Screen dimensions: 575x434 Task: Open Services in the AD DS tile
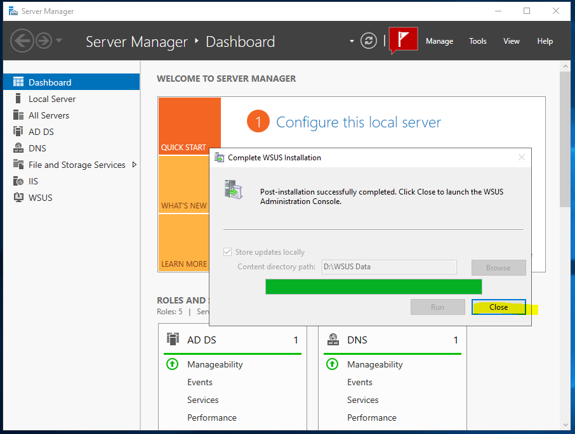203,400
